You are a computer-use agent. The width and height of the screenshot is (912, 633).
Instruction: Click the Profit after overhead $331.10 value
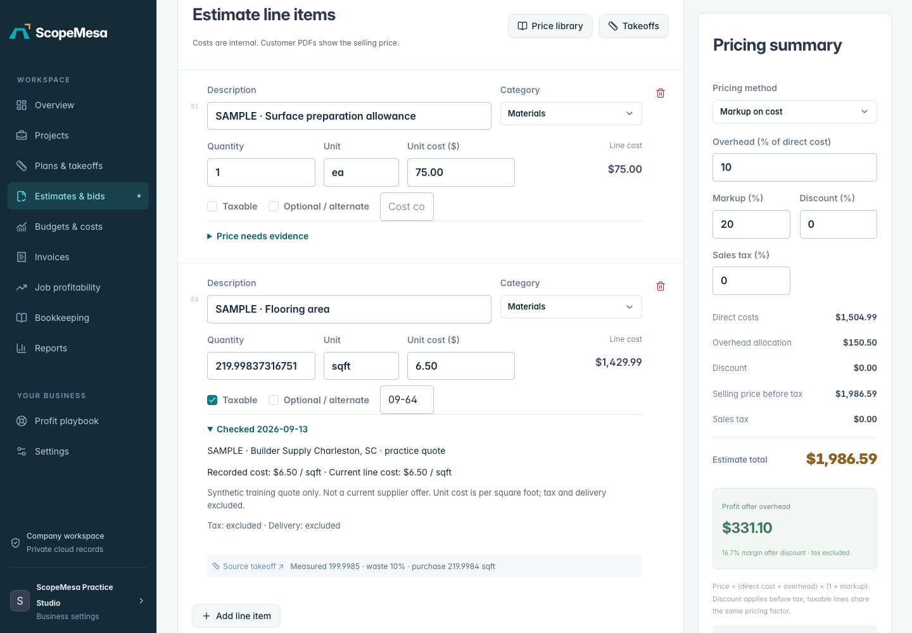tap(747, 528)
